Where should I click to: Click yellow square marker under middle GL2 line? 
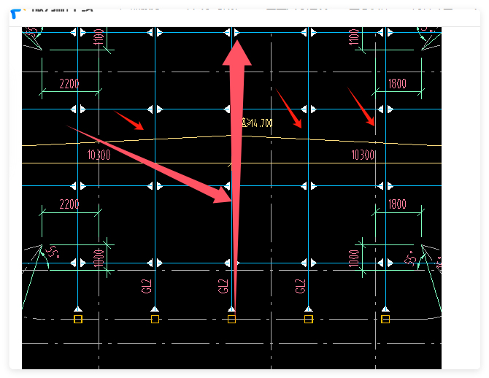pos(231,319)
